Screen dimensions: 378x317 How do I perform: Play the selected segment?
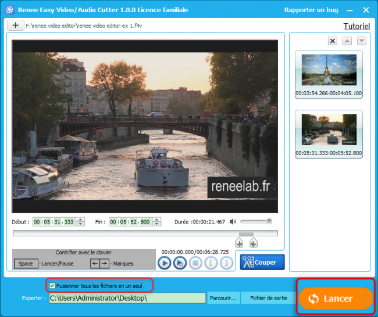180,263
